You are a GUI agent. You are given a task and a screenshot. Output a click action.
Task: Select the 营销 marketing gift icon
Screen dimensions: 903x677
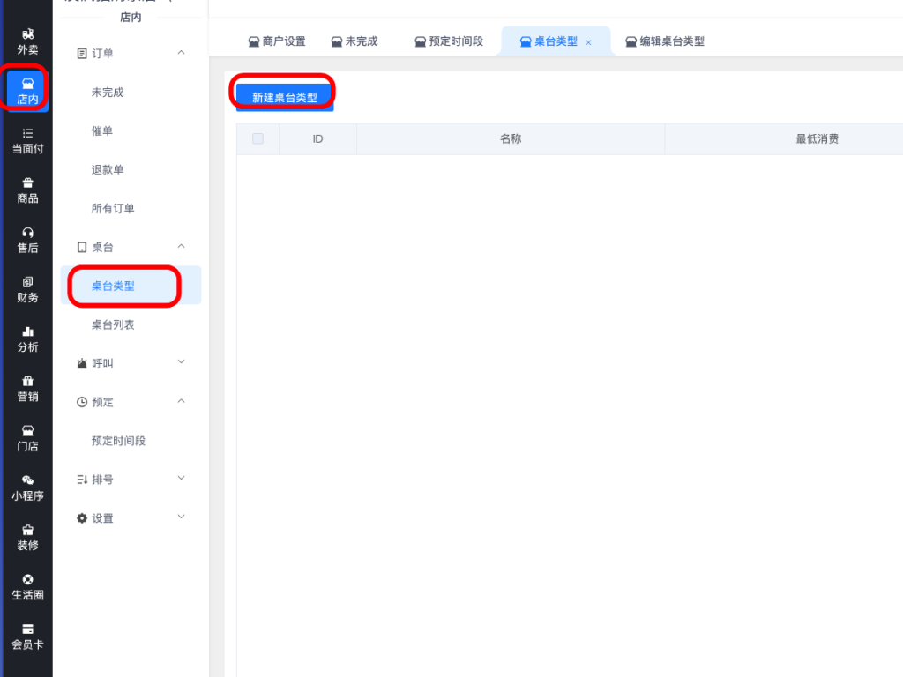27,388
